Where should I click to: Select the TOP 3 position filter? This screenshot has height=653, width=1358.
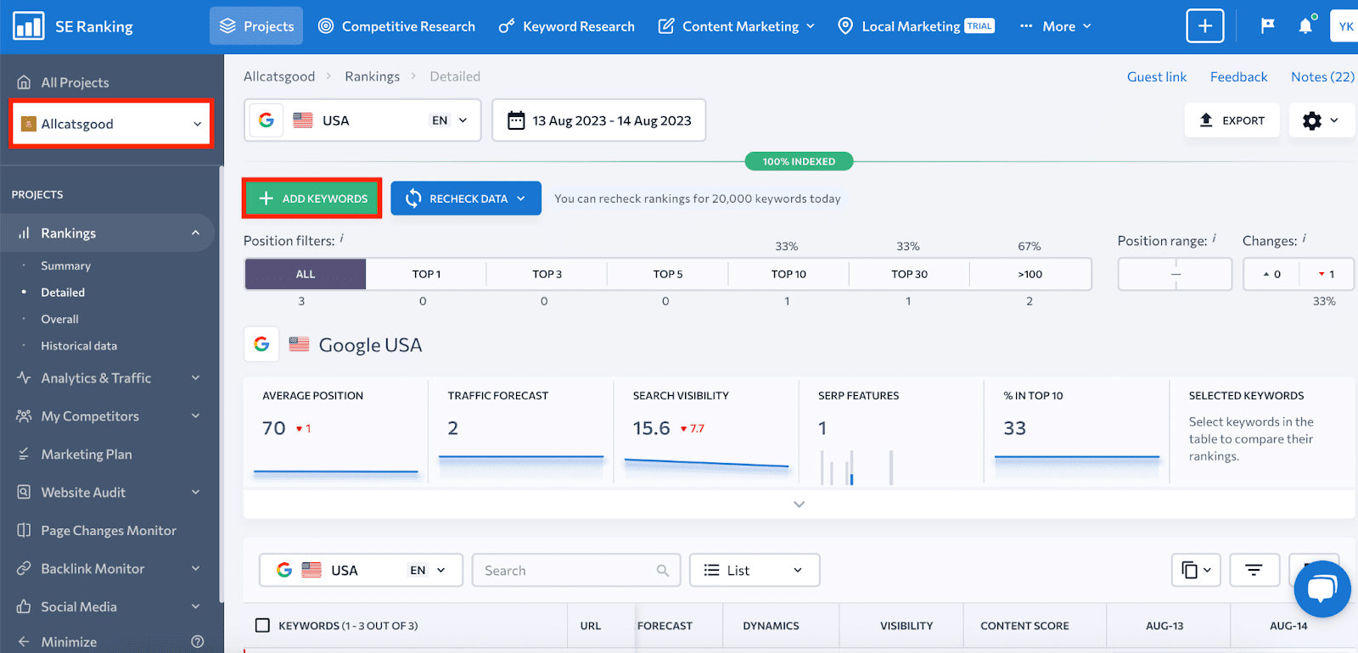547,274
